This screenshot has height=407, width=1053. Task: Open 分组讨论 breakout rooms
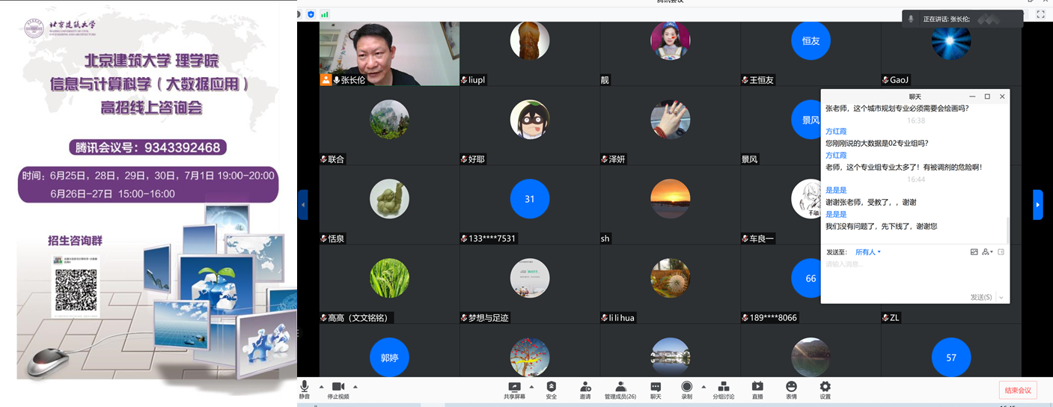coord(723,388)
